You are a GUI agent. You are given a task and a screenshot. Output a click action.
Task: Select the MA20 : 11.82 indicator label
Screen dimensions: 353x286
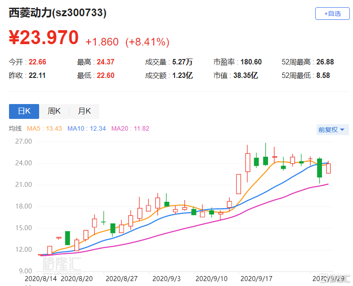tap(130, 128)
